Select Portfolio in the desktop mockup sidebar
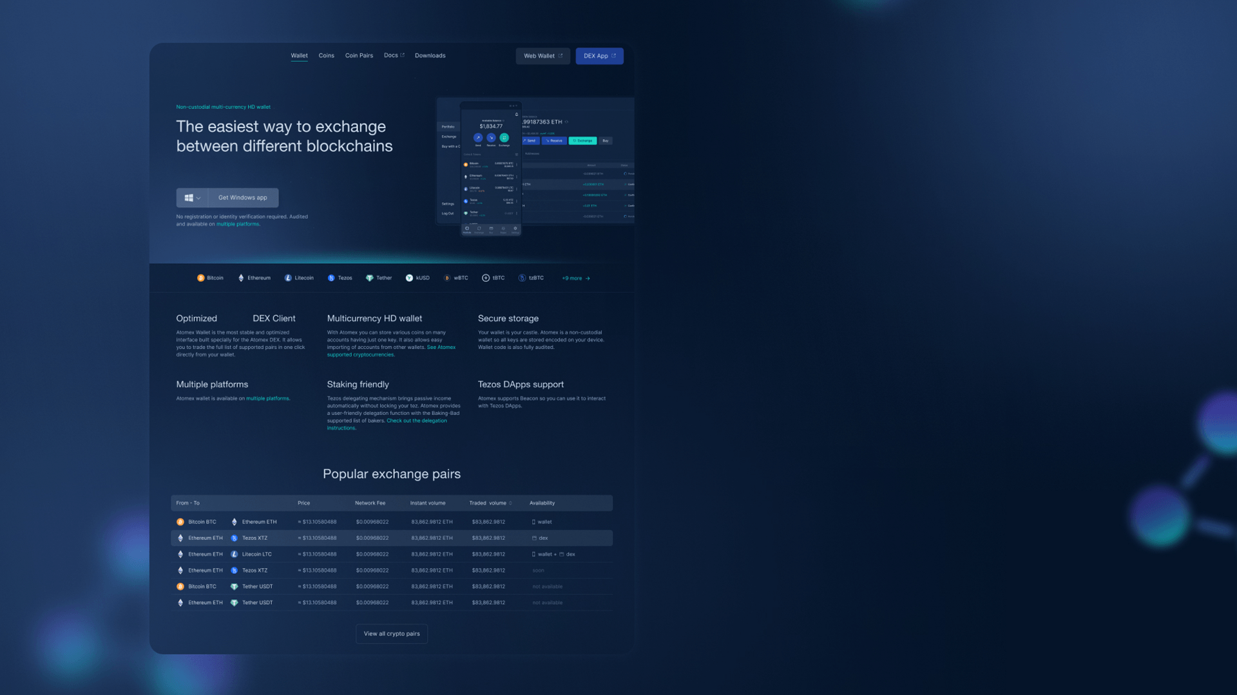Screen dimensions: 1237x695 pos(448,127)
